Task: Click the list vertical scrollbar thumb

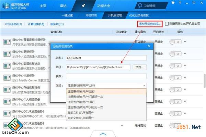Action: (x=205, y=81)
